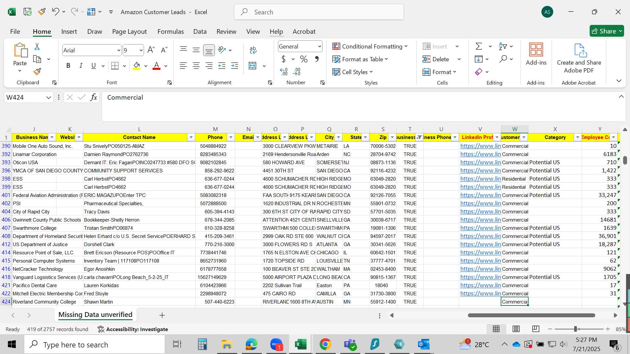Screen dimensions: 630x354
Task: Expand Conditional Formatting menu
Action: tap(370, 46)
